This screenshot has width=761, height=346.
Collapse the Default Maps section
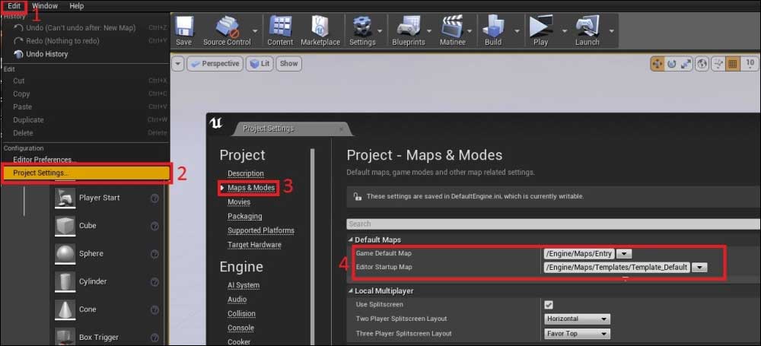click(351, 240)
